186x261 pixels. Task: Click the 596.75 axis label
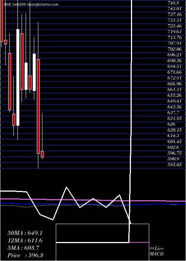(175, 153)
